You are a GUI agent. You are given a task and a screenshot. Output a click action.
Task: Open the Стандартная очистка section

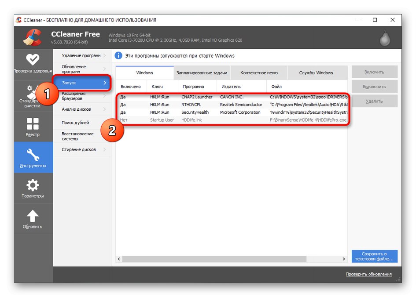33,96
